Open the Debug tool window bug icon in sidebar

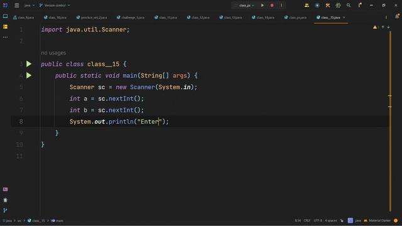click(x=5, y=200)
